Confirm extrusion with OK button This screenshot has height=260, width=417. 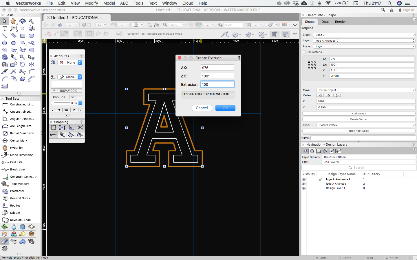point(225,108)
